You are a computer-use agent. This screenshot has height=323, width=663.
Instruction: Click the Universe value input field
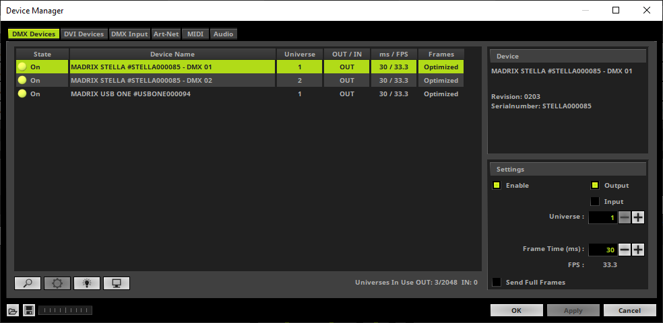(x=603, y=217)
